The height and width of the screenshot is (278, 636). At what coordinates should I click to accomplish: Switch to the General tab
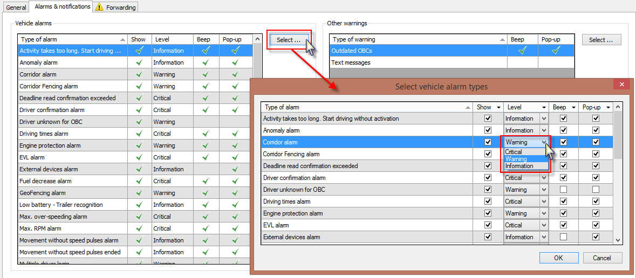pyautogui.click(x=16, y=8)
